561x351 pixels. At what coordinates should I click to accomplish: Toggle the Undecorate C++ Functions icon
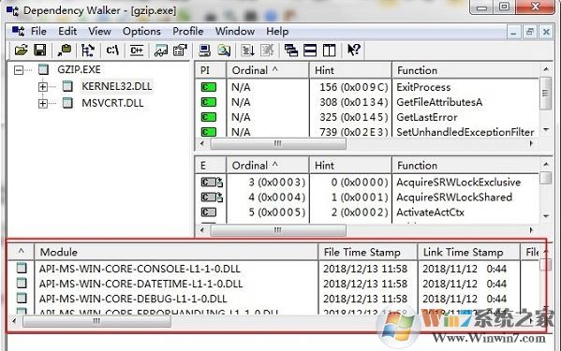137,50
